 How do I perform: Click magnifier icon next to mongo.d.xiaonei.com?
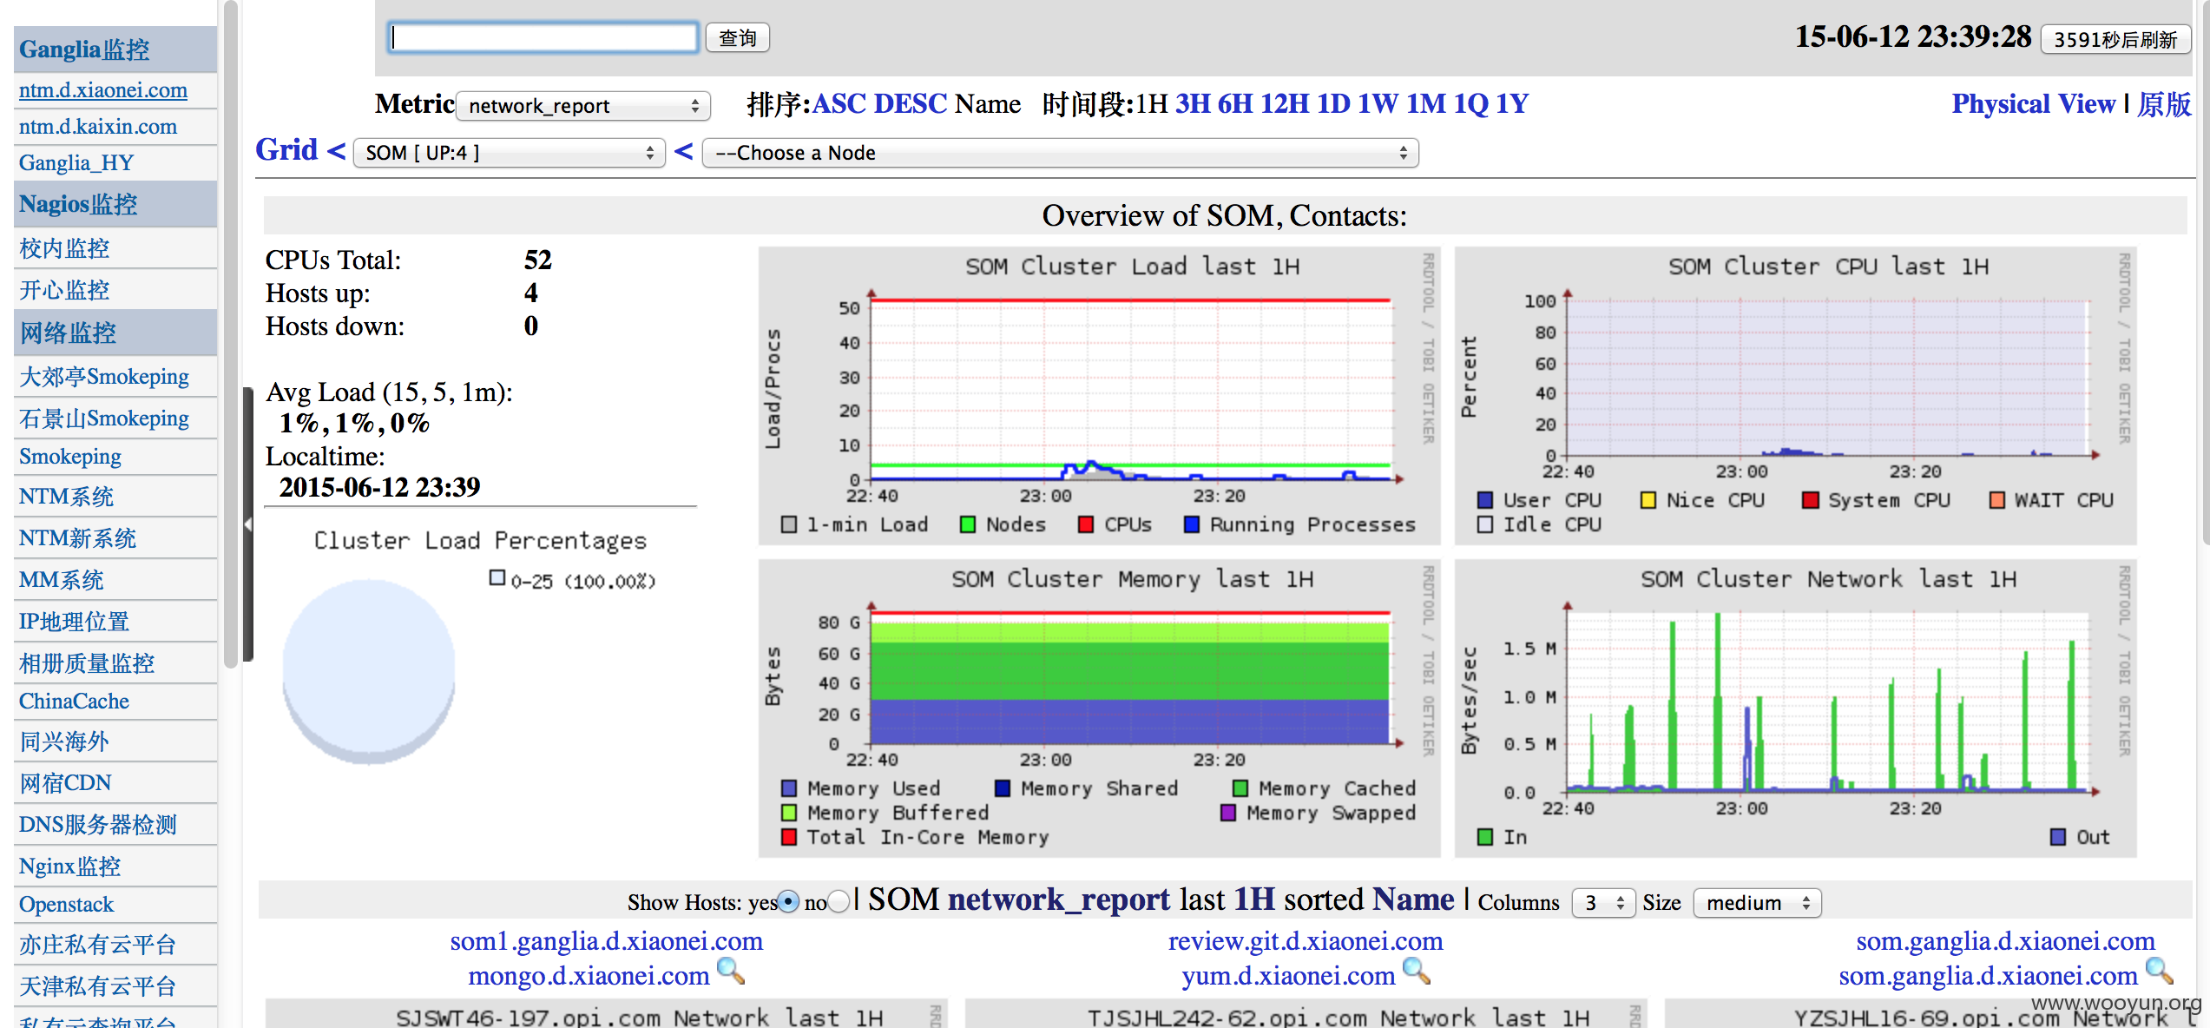(x=731, y=971)
